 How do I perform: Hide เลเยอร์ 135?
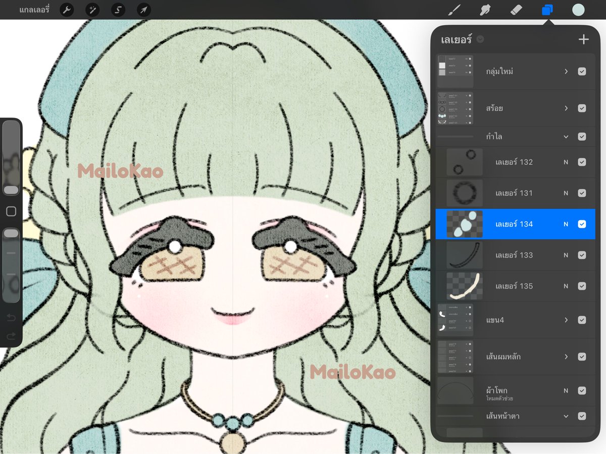coord(582,286)
